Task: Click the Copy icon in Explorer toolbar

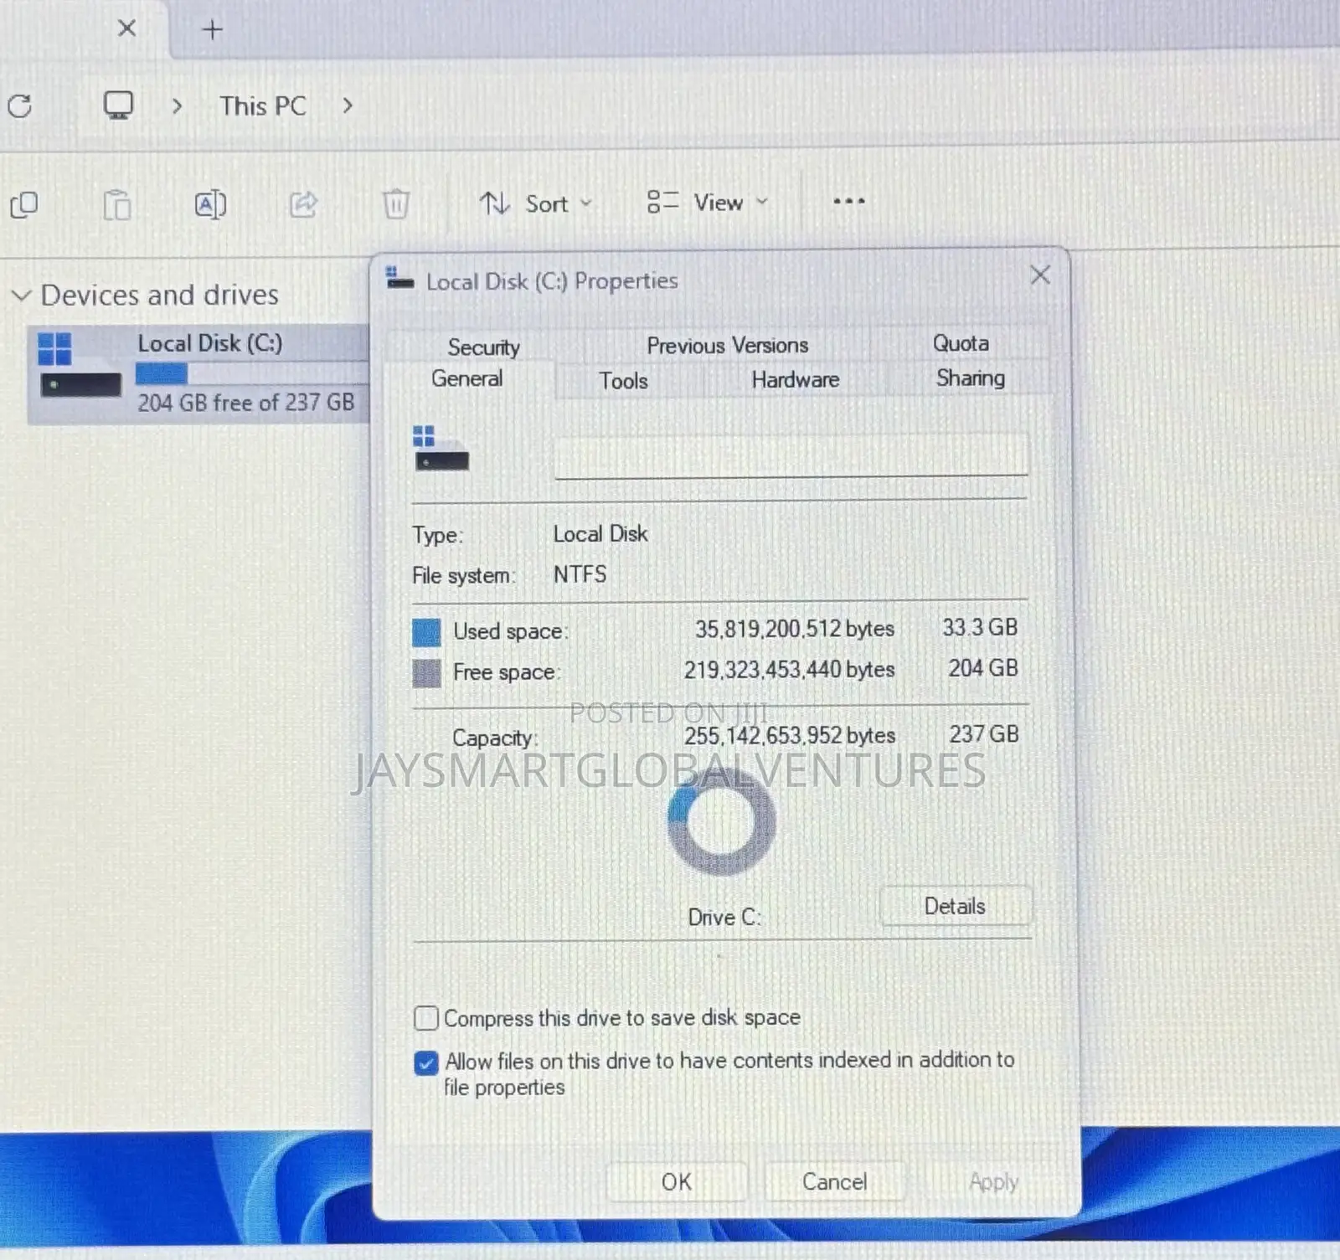Action: click(24, 204)
